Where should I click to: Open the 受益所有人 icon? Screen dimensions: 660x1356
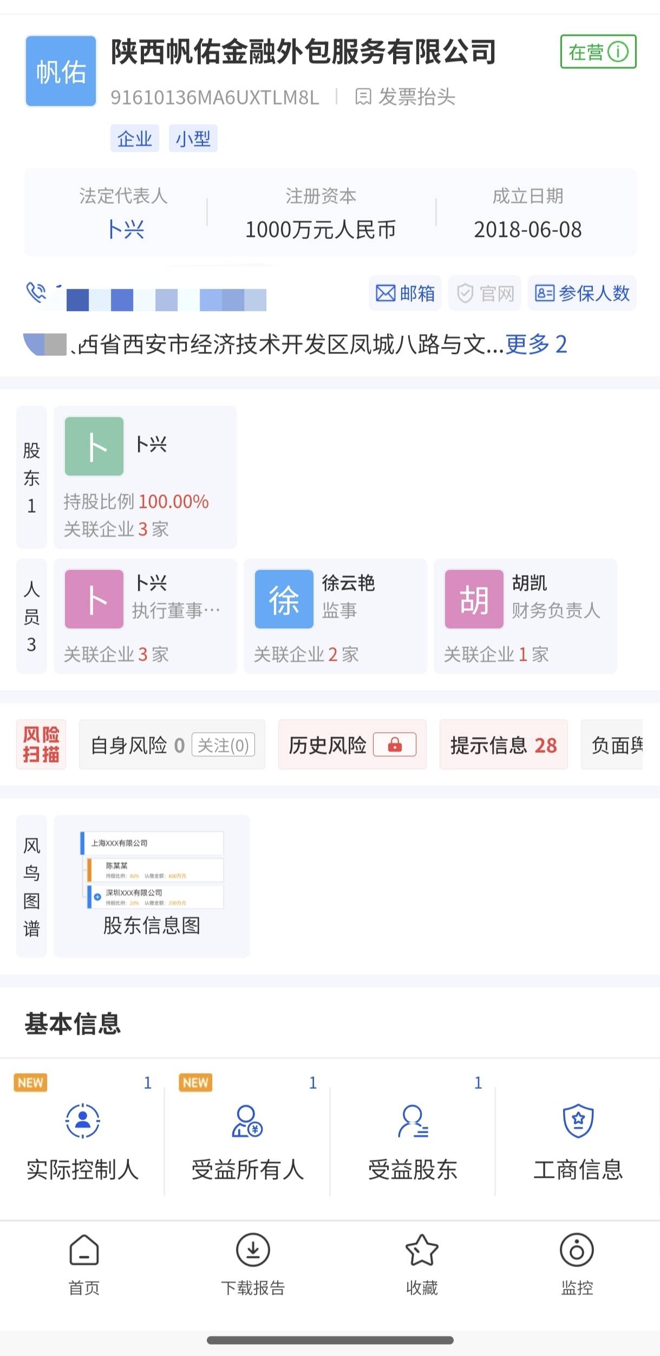247,1120
